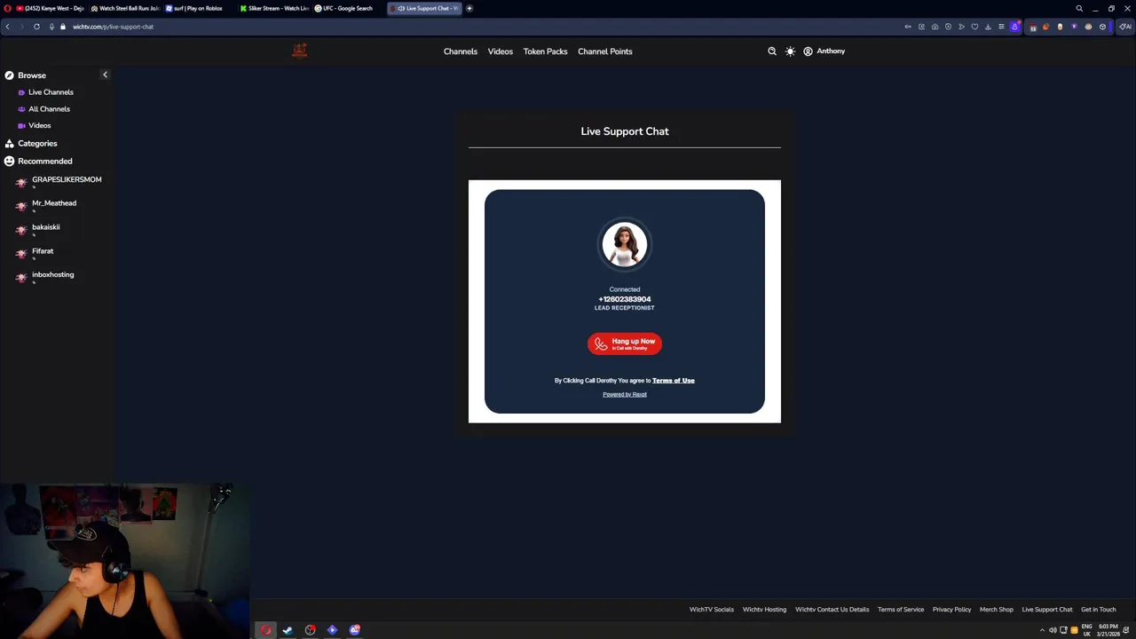Open the purple profile extension icon

(1014, 27)
